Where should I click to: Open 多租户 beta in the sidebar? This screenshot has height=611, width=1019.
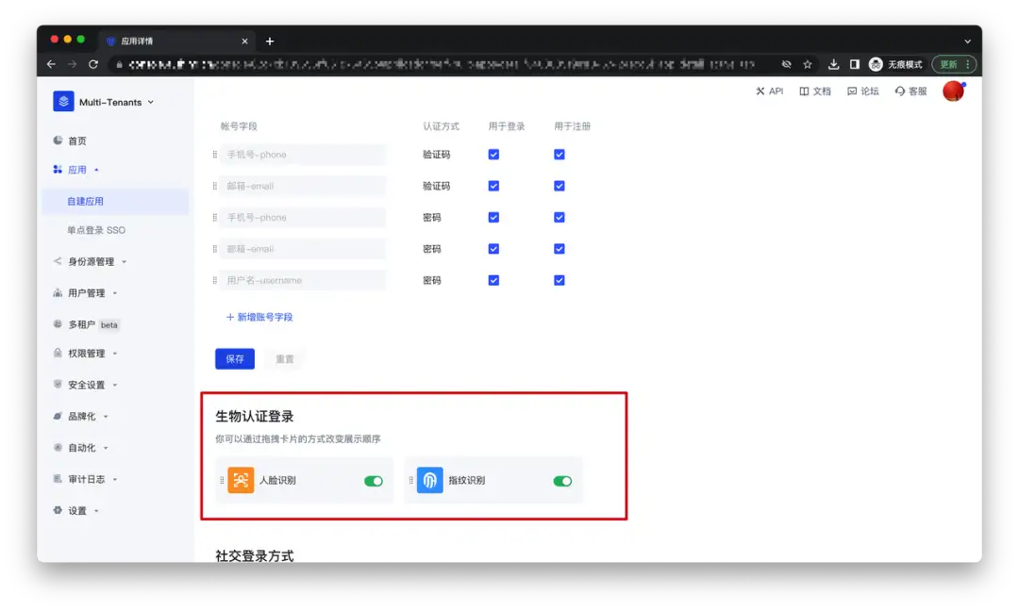(x=92, y=324)
